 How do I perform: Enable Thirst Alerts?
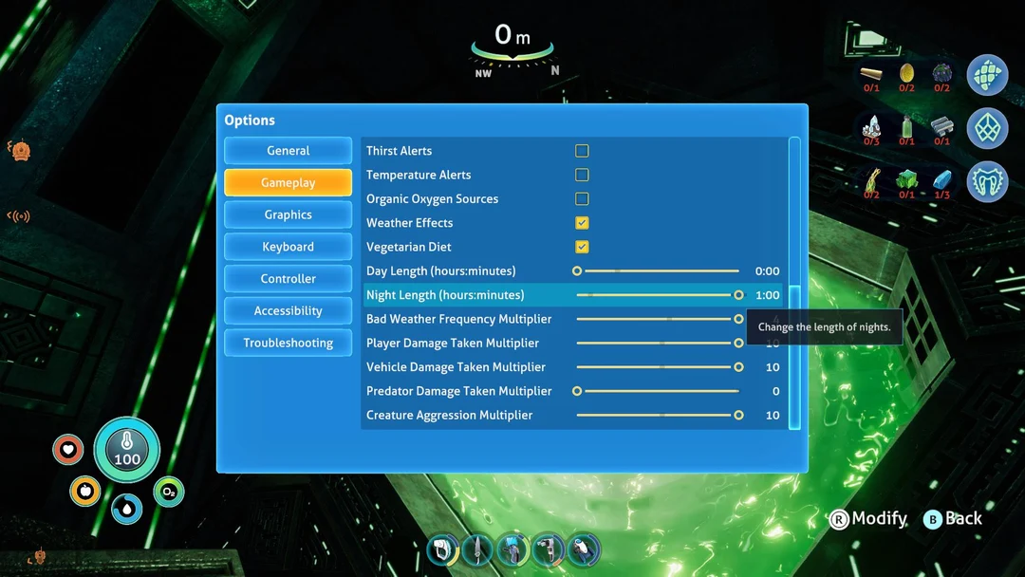pyautogui.click(x=582, y=150)
